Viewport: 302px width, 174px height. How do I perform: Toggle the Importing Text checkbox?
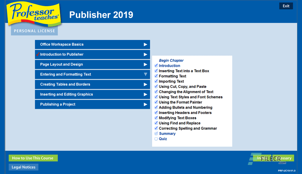tap(156, 81)
